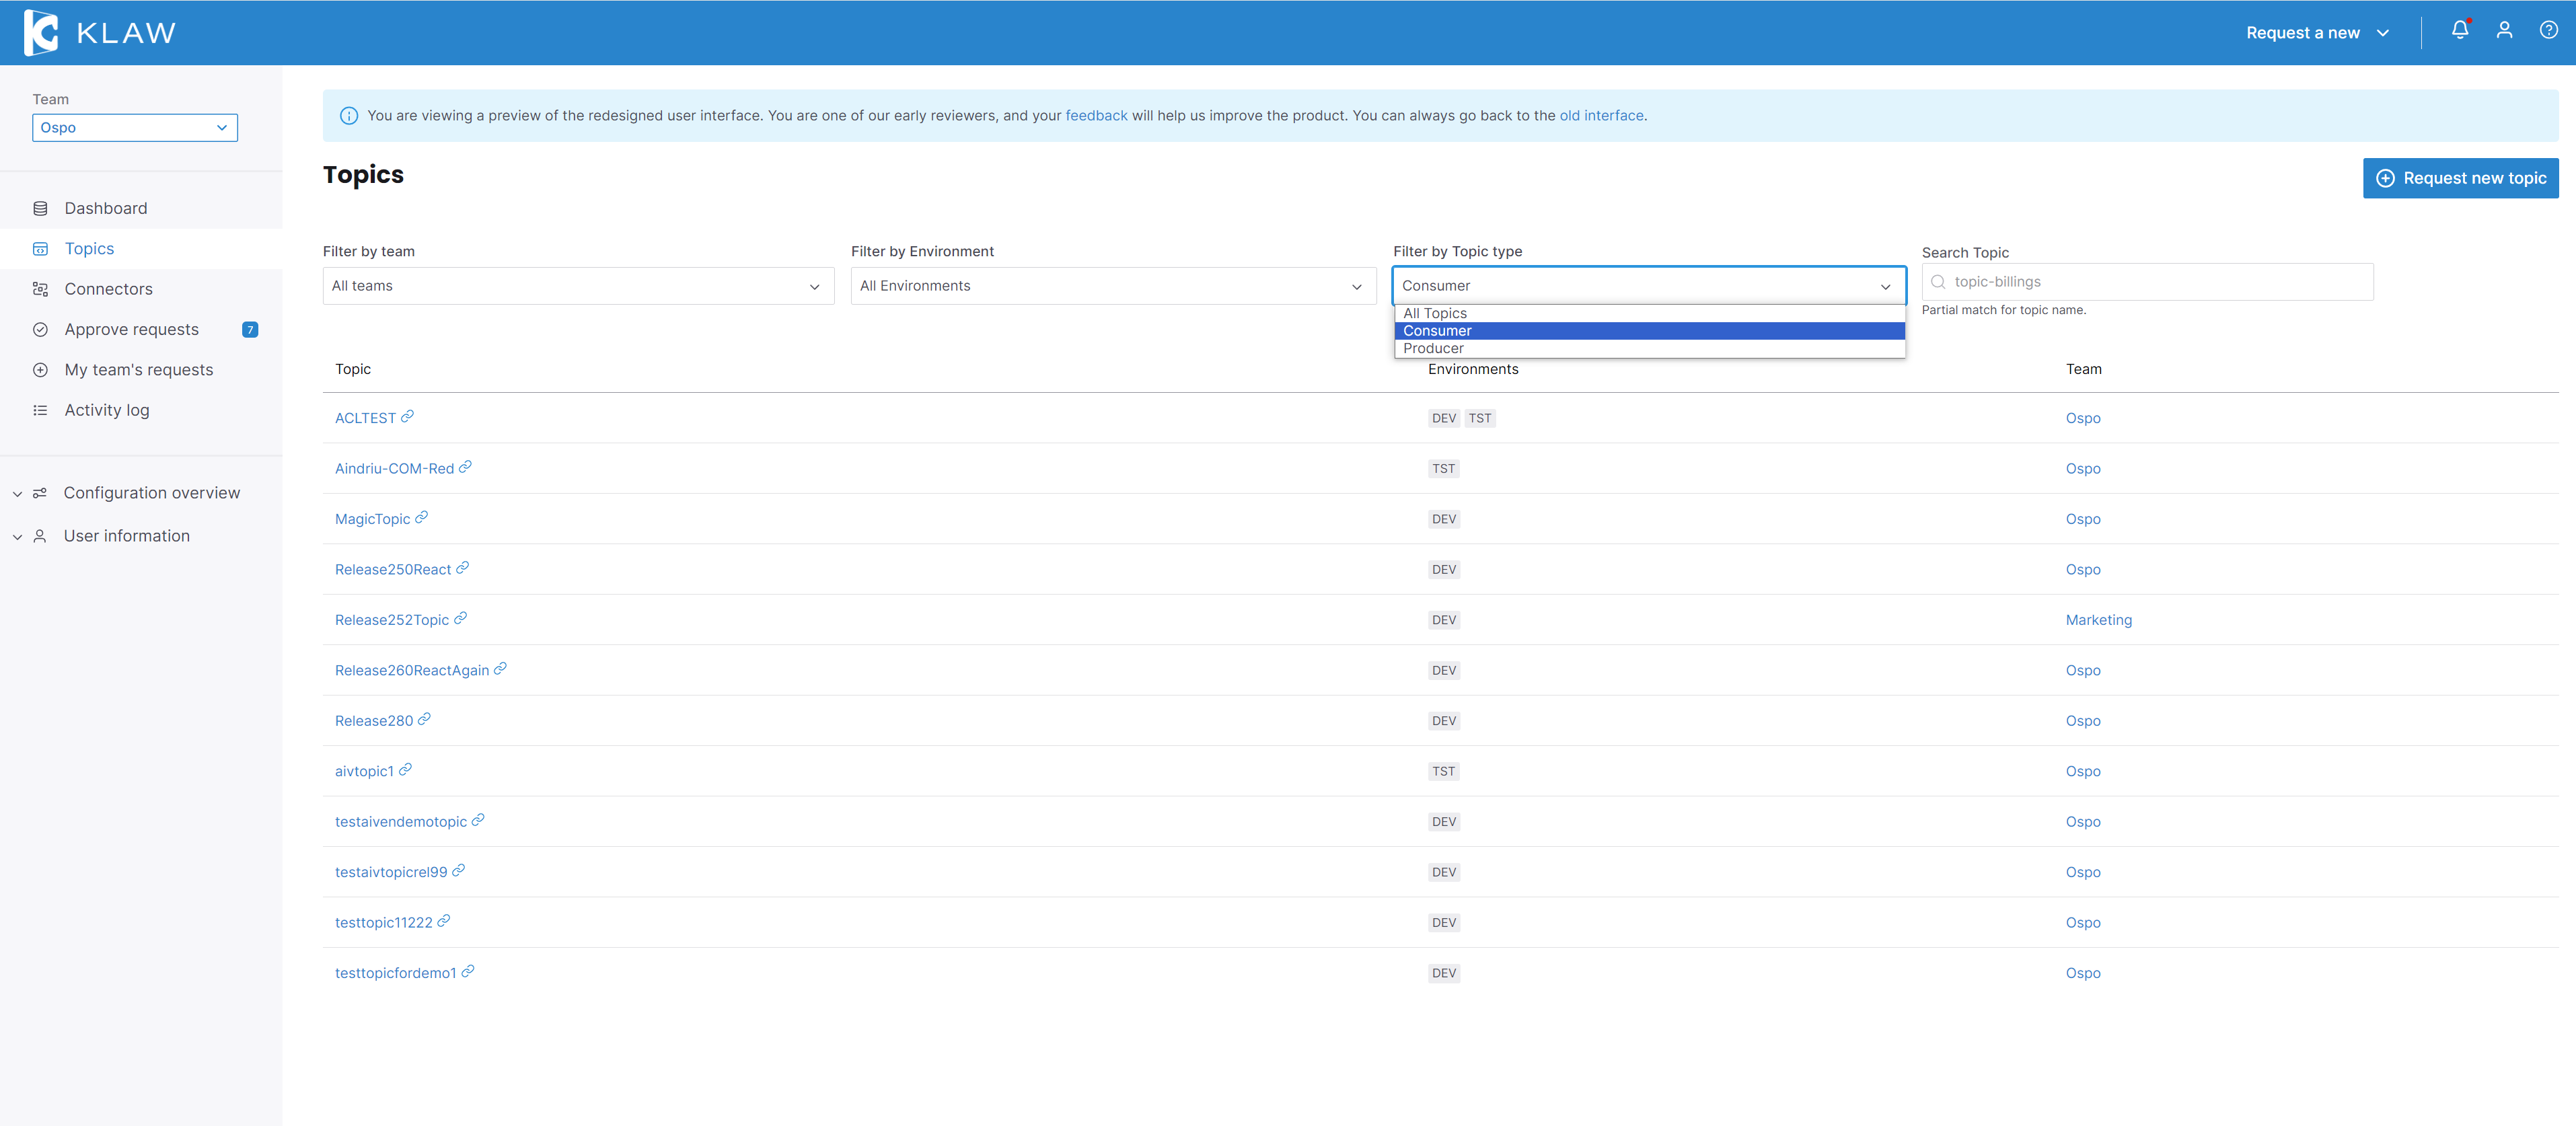
Task: Click the Approve requests count badge
Action: [x=250, y=329]
